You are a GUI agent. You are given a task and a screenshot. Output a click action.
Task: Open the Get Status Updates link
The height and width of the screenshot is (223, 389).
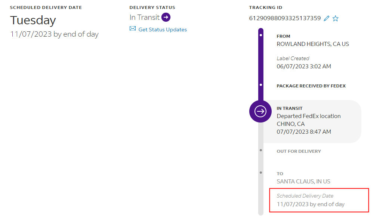point(163,30)
